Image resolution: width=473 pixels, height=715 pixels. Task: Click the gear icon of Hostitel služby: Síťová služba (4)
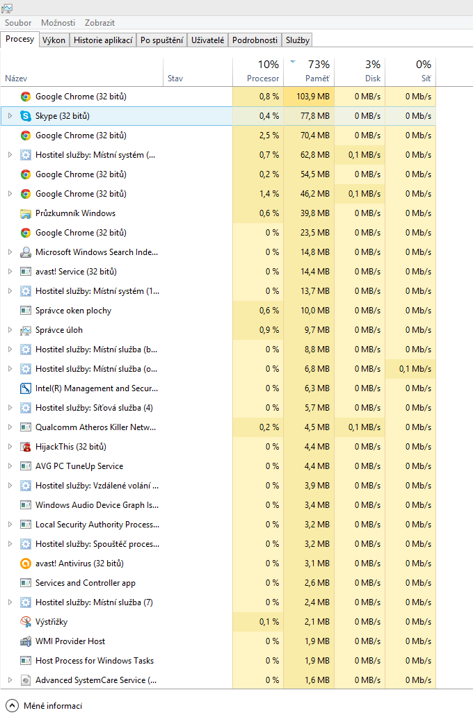pos(26,408)
